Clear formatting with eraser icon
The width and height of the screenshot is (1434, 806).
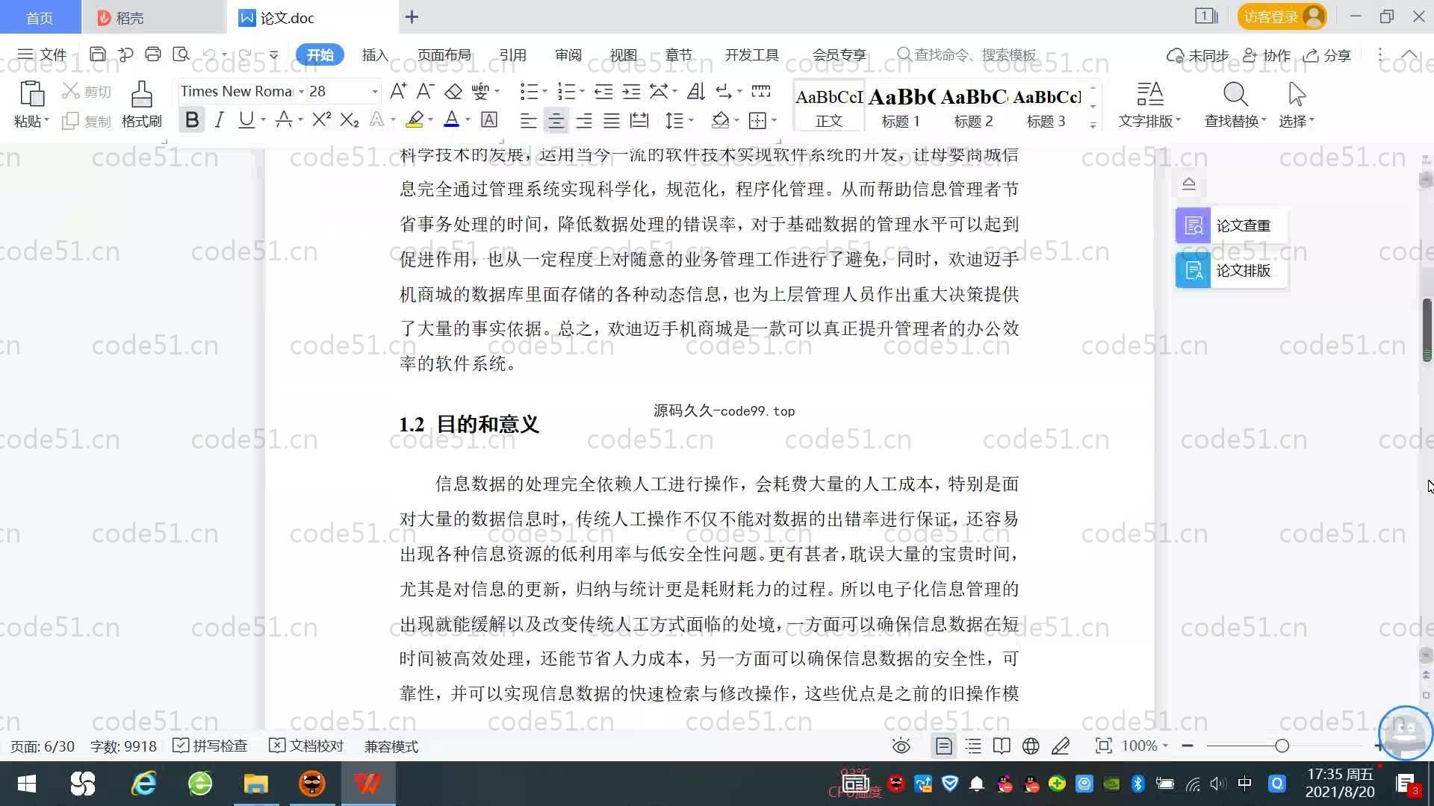pyautogui.click(x=453, y=91)
